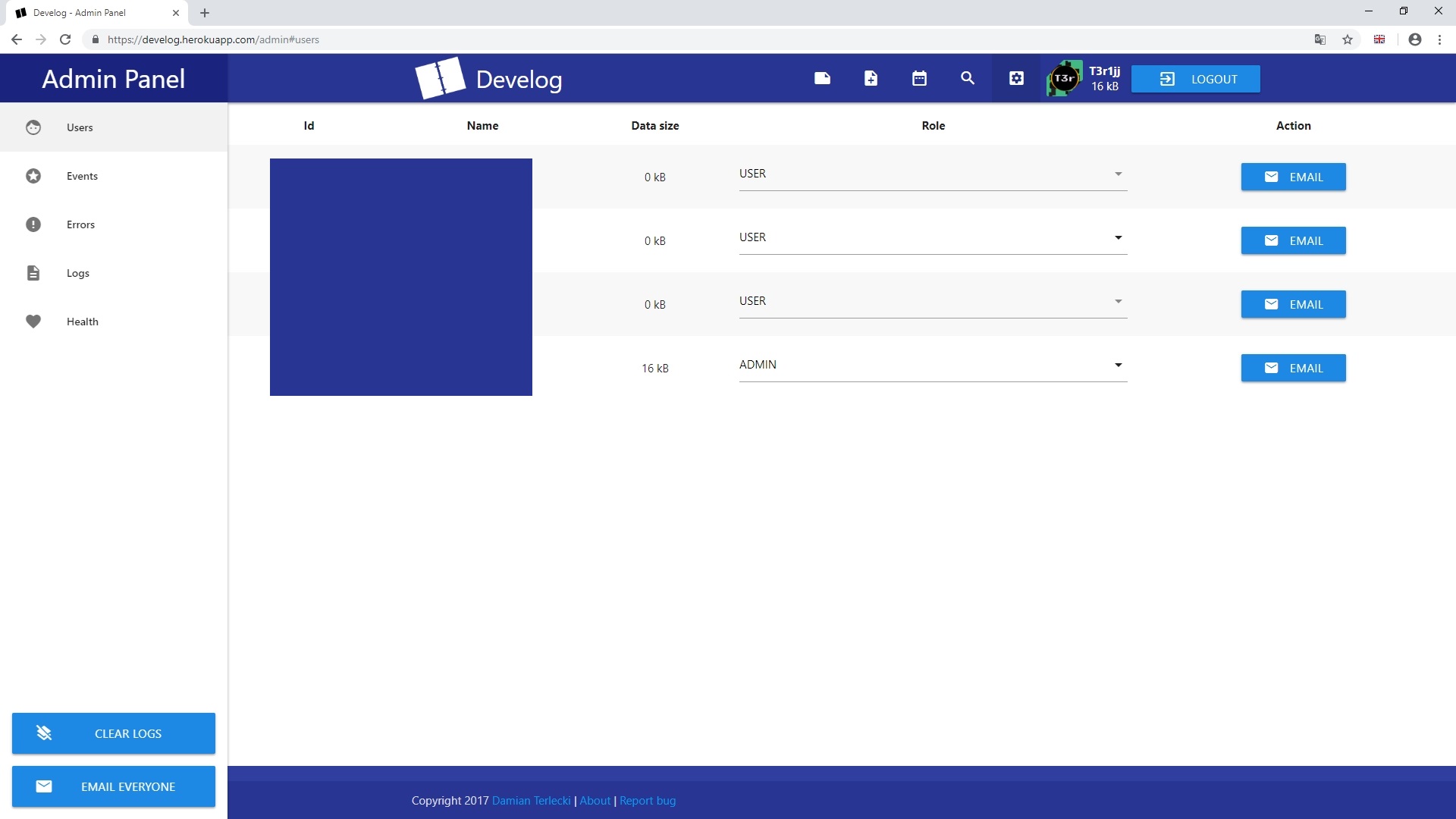Open role dropdown in second USER row
Screen dimensions: 1456x819
[933, 238]
